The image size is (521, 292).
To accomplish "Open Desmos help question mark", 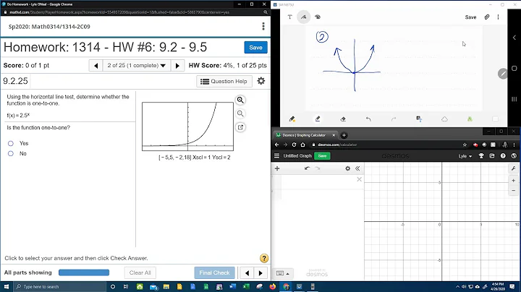I will tap(503, 155).
